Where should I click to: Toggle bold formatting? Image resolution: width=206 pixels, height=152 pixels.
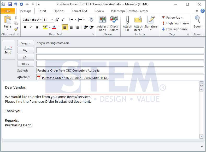pos(25,27)
